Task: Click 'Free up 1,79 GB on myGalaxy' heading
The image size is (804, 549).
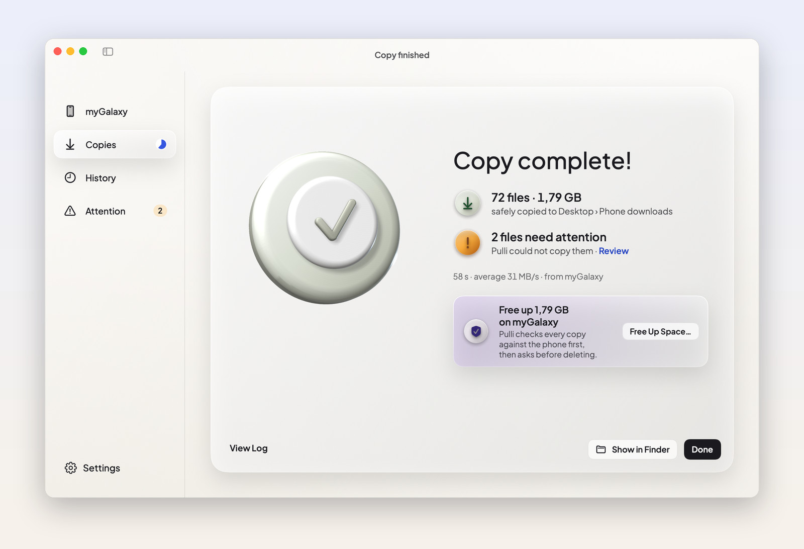Action: [x=534, y=316]
